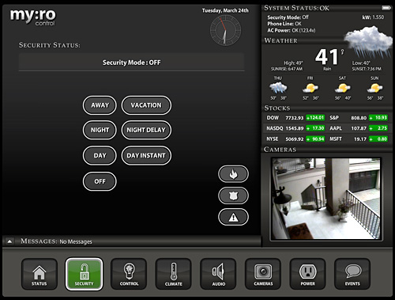This screenshot has height=300, width=395.
Task: Select the Security tab in bottom bar
Action: [x=84, y=274]
